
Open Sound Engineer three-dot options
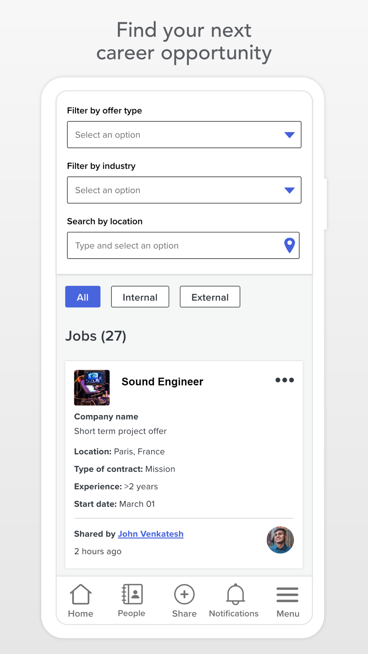[284, 380]
